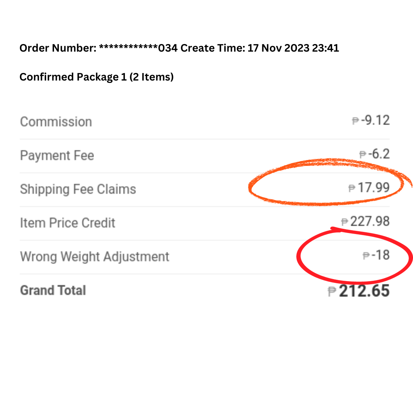The width and height of the screenshot is (413, 413).
Task: Select the Payment Fee label
Action: (x=57, y=156)
